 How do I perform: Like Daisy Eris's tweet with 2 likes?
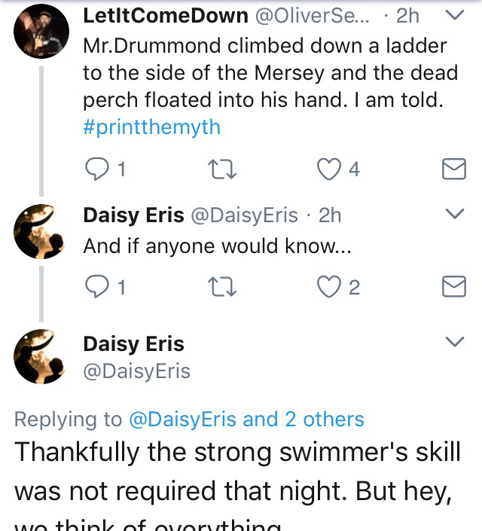[x=328, y=287]
